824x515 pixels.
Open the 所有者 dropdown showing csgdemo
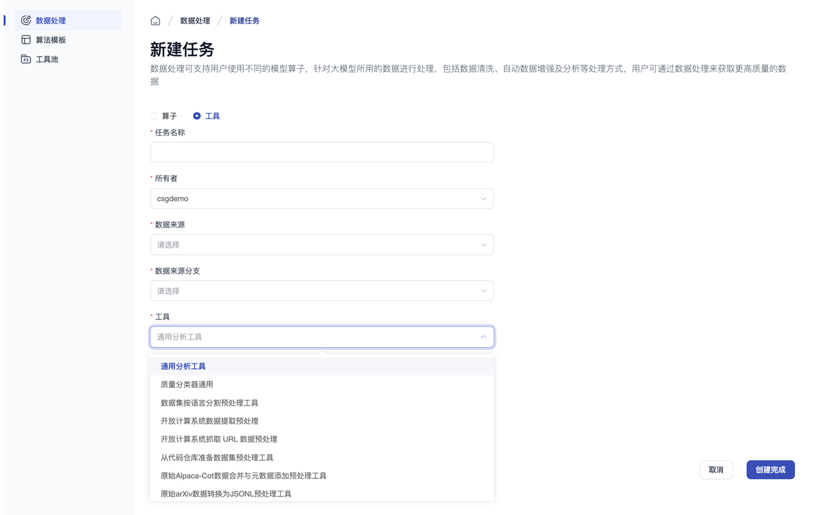pyautogui.click(x=321, y=199)
